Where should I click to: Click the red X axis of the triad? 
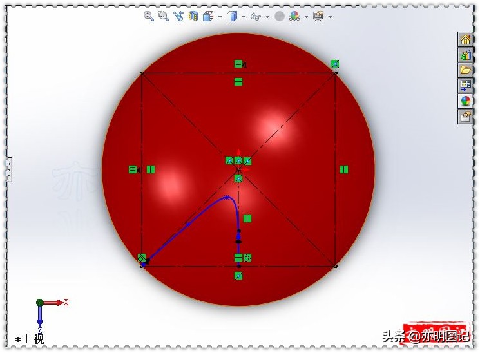click(55, 303)
